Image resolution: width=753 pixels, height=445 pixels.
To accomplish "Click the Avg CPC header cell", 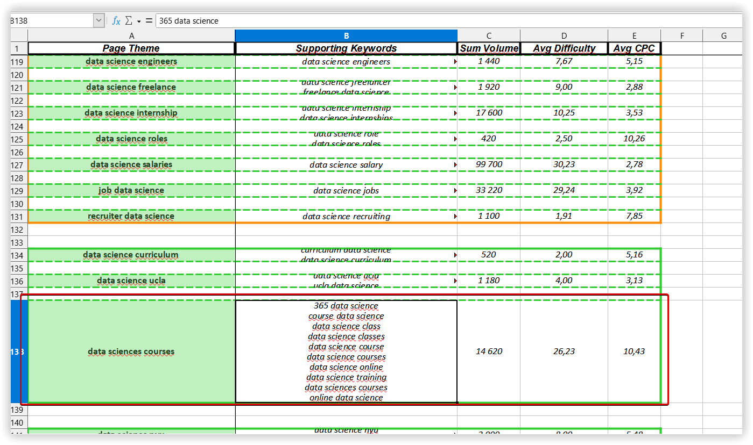I will (634, 48).
